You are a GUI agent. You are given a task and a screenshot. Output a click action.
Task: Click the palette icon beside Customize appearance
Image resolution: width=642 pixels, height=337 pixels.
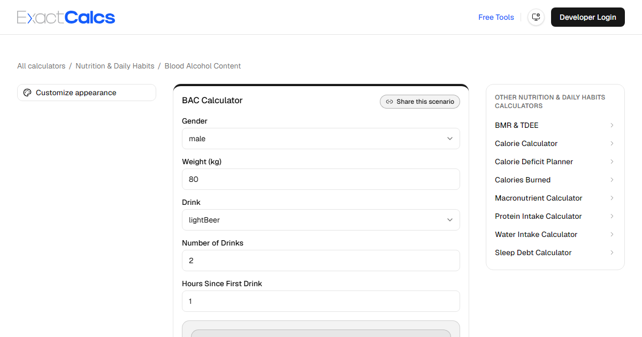pyautogui.click(x=27, y=93)
